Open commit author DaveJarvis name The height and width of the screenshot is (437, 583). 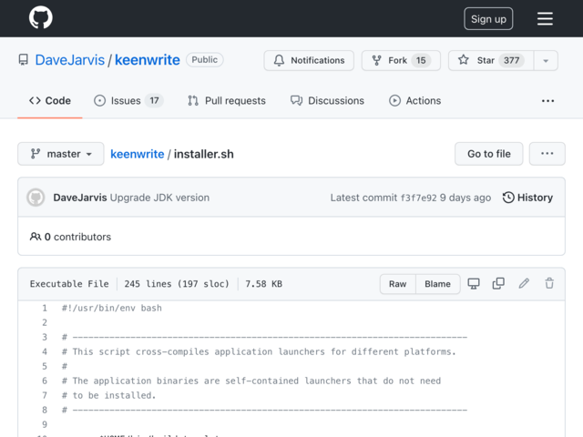[80, 198]
